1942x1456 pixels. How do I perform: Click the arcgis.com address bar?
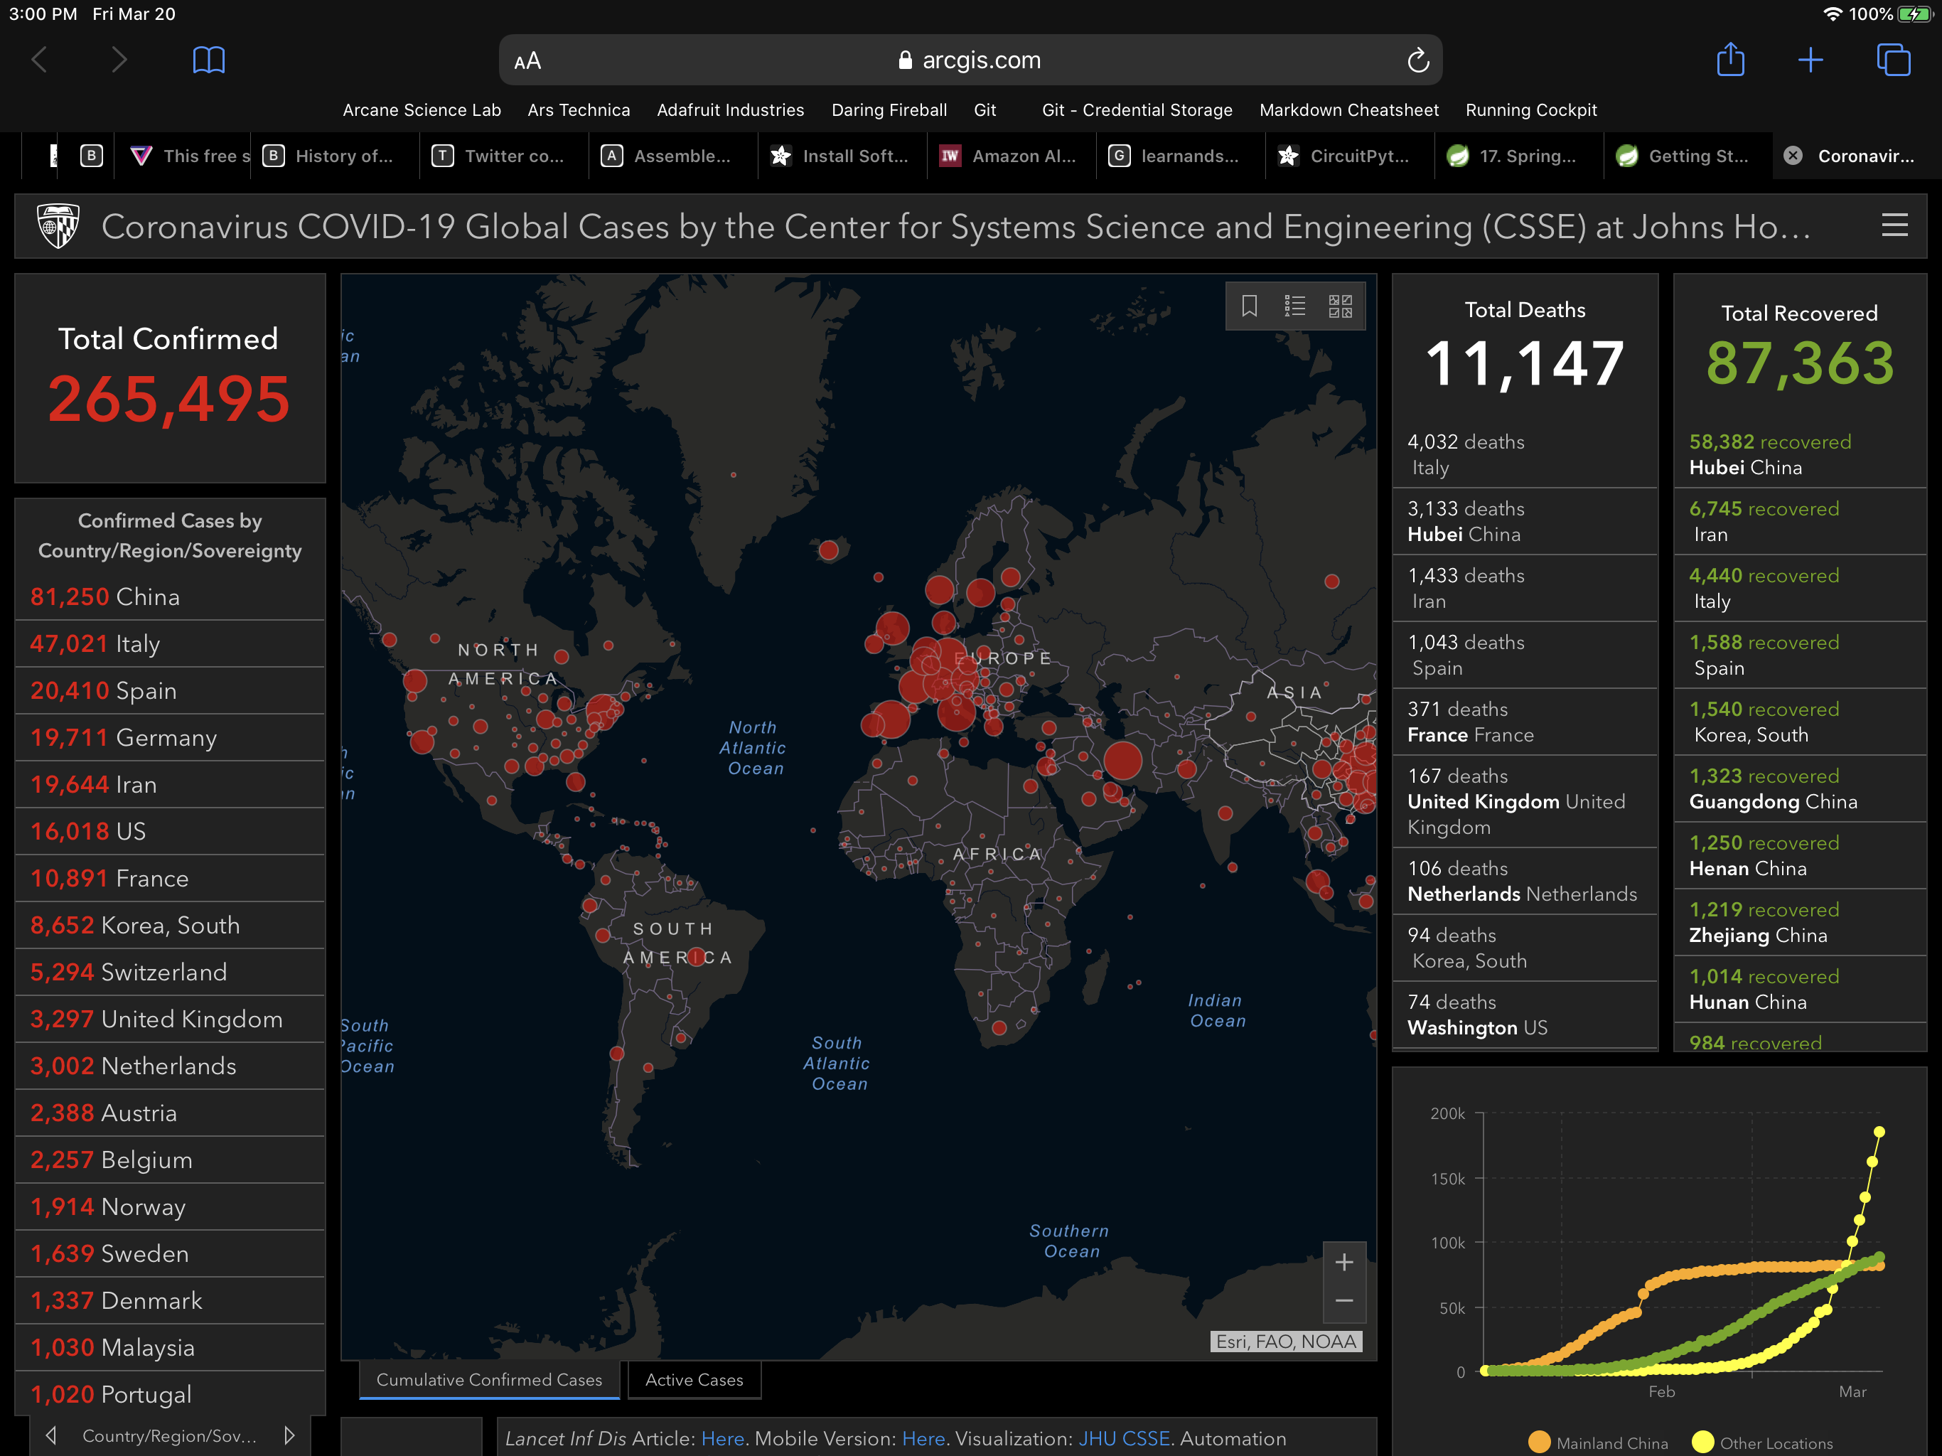(x=970, y=60)
